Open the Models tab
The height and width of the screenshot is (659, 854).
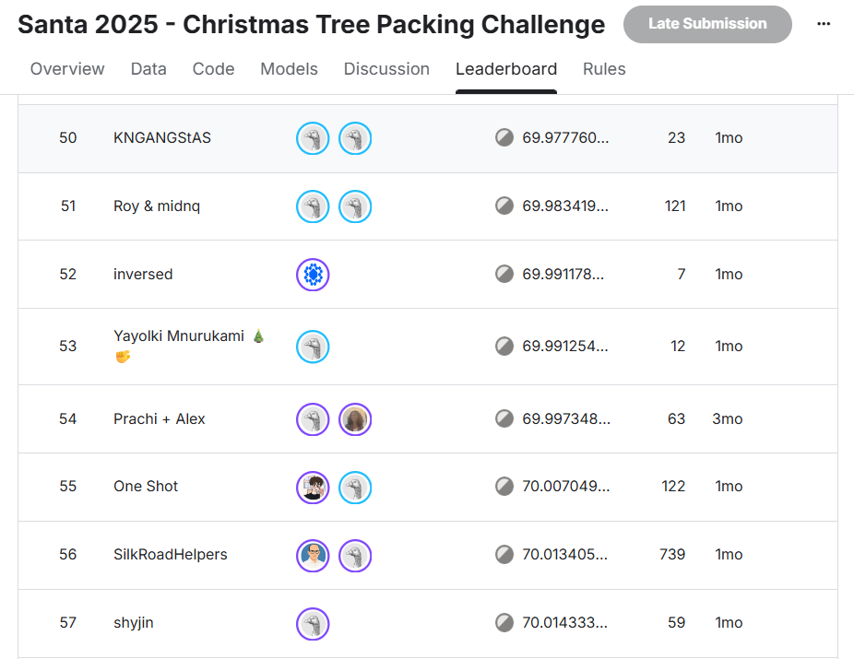[289, 68]
